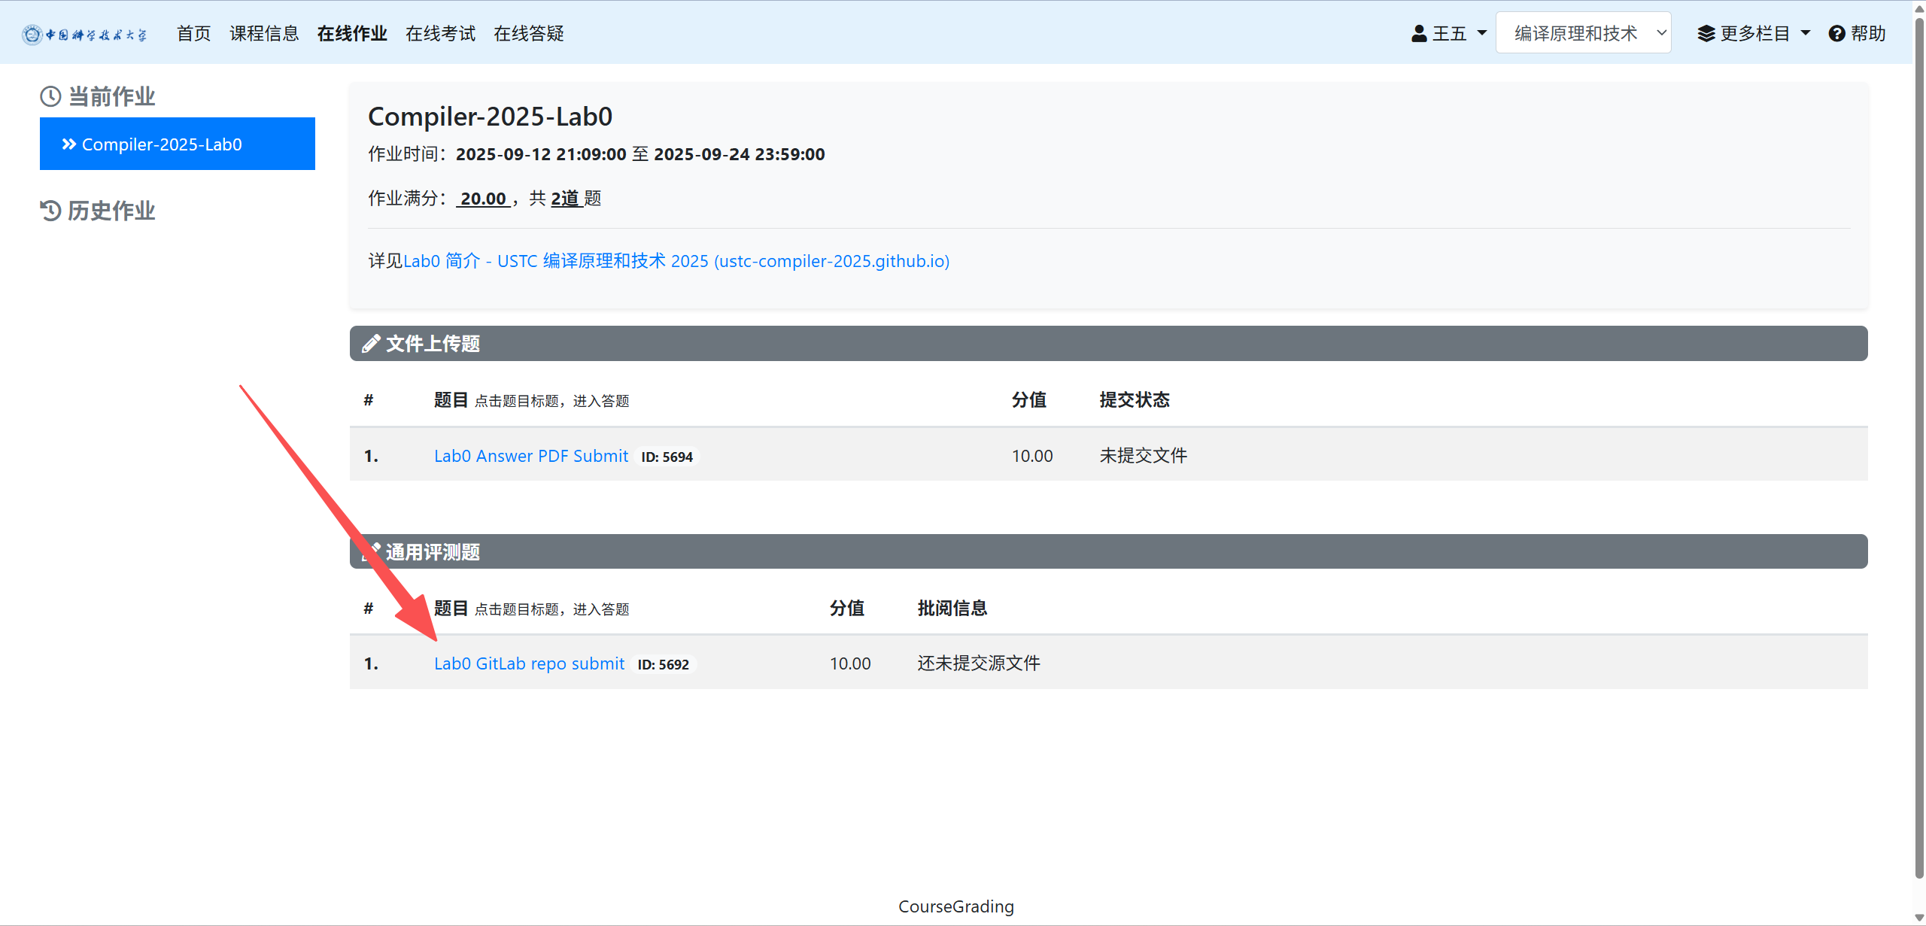Expand the 更多栏目 dropdown arrow
The width and height of the screenshot is (1926, 926).
[x=1806, y=33]
